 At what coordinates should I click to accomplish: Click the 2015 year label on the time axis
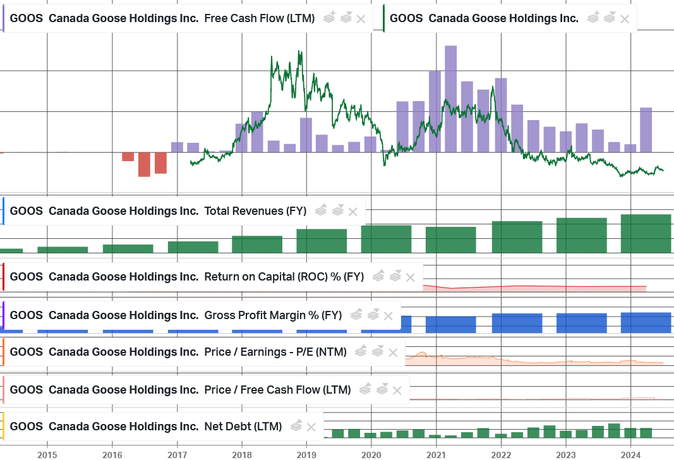[47, 454]
